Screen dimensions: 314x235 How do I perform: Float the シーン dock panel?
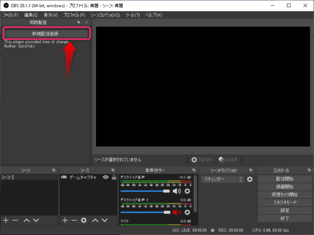coord(54,170)
